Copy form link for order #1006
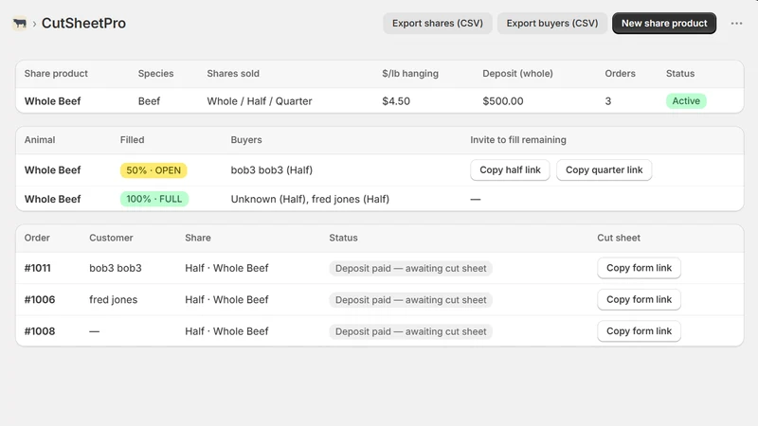758x426 pixels. (639, 299)
